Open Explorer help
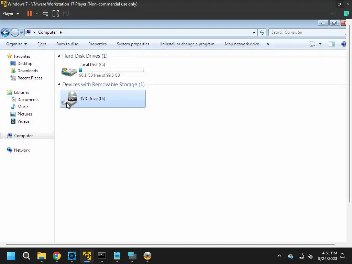The height and width of the screenshot is (264, 352). [344, 44]
